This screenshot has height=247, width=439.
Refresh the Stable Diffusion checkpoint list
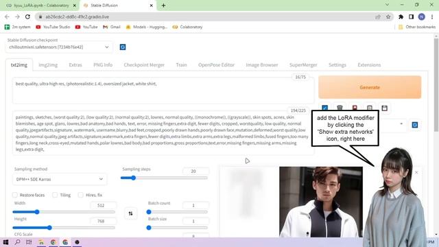click(x=123, y=47)
